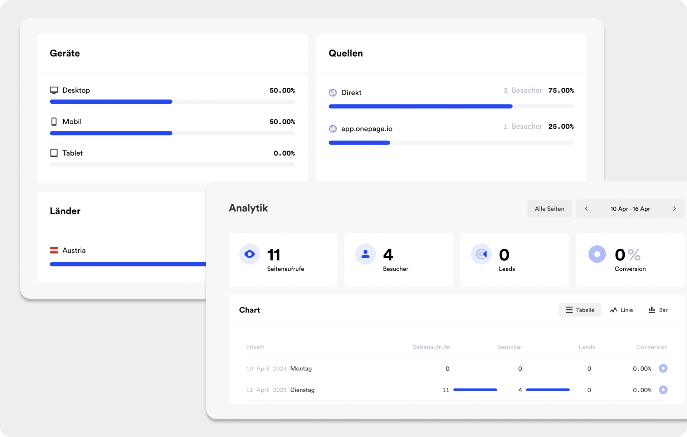The image size is (687, 437).
Task: Open the date range 10 Apr - 16 Apr
Action: tap(630, 208)
